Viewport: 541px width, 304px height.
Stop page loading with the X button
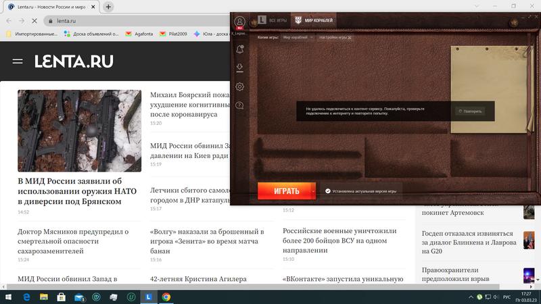pyautogui.click(x=34, y=21)
